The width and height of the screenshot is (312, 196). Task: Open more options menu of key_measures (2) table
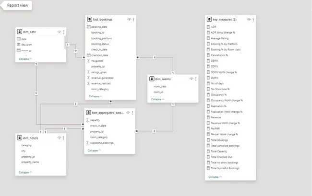pos(253,20)
